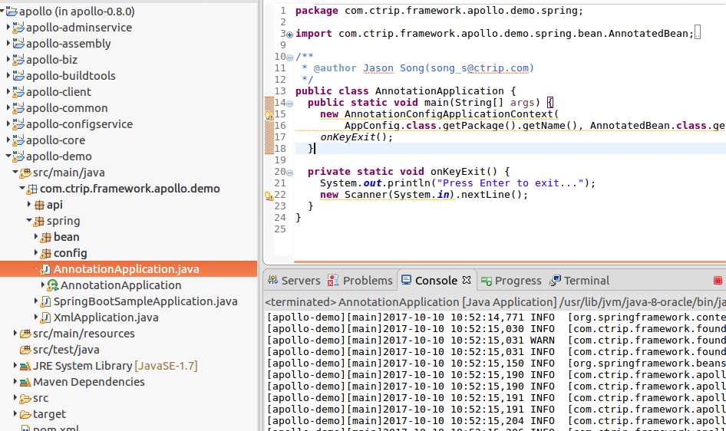Click the config package icon
The width and height of the screenshot is (726, 431).
(46, 253)
